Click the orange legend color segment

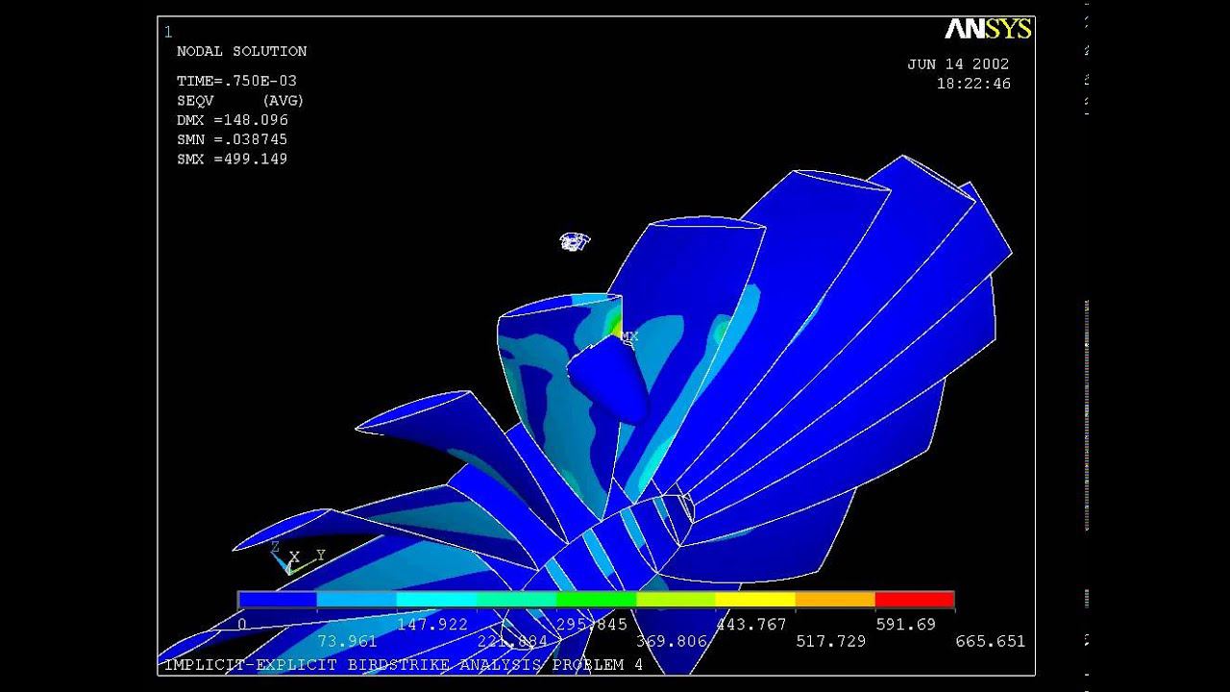pos(835,600)
